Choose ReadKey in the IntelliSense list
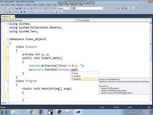The image size is (153, 115). coord(84,76)
